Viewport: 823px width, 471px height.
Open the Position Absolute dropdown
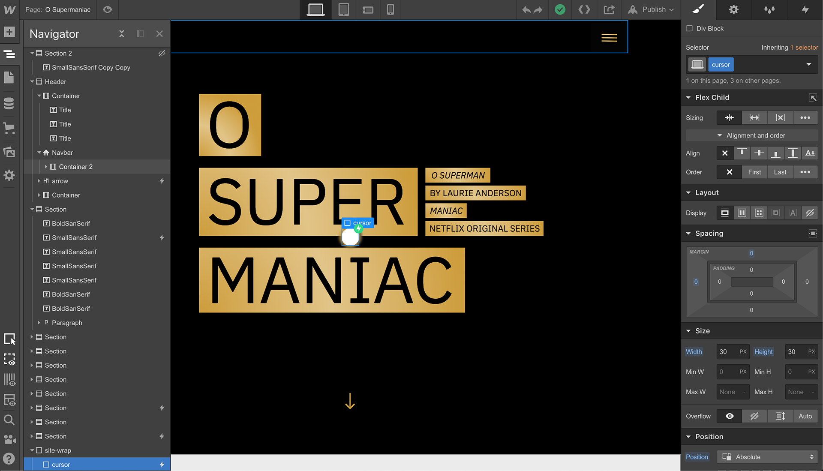point(767,457)
